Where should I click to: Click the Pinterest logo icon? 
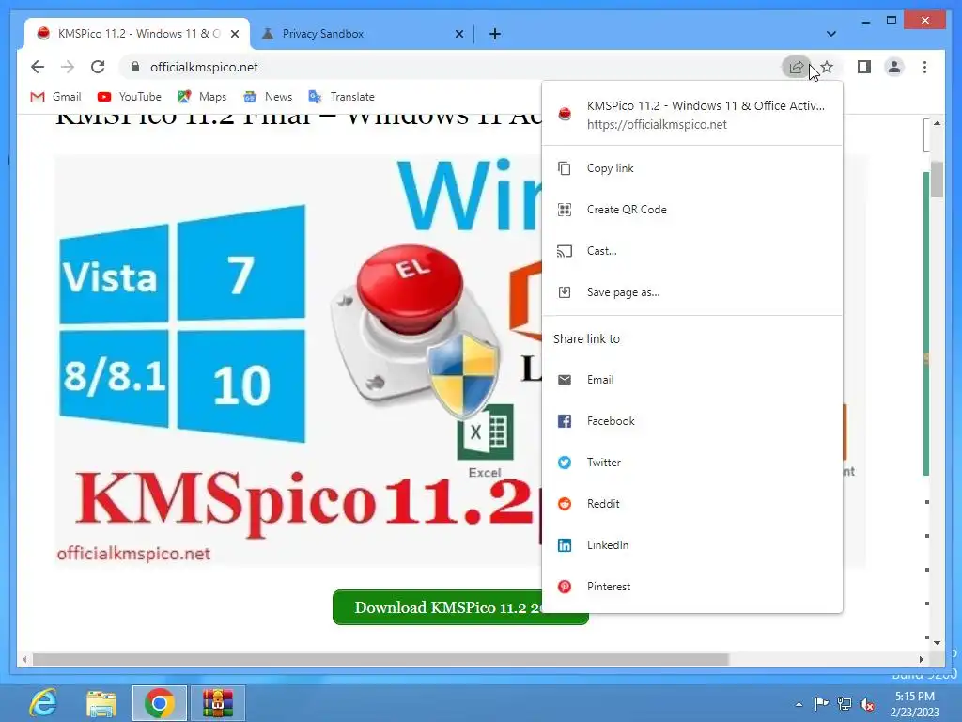(x=565, y=587)
